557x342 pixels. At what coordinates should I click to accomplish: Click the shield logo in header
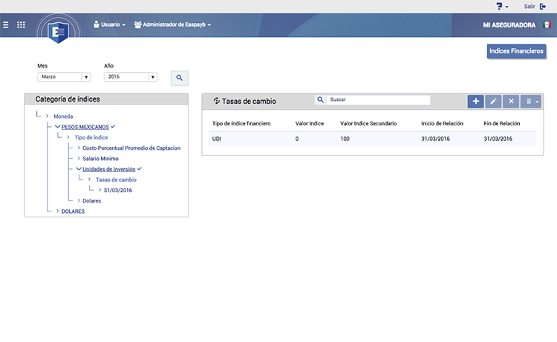click(58, 32)
